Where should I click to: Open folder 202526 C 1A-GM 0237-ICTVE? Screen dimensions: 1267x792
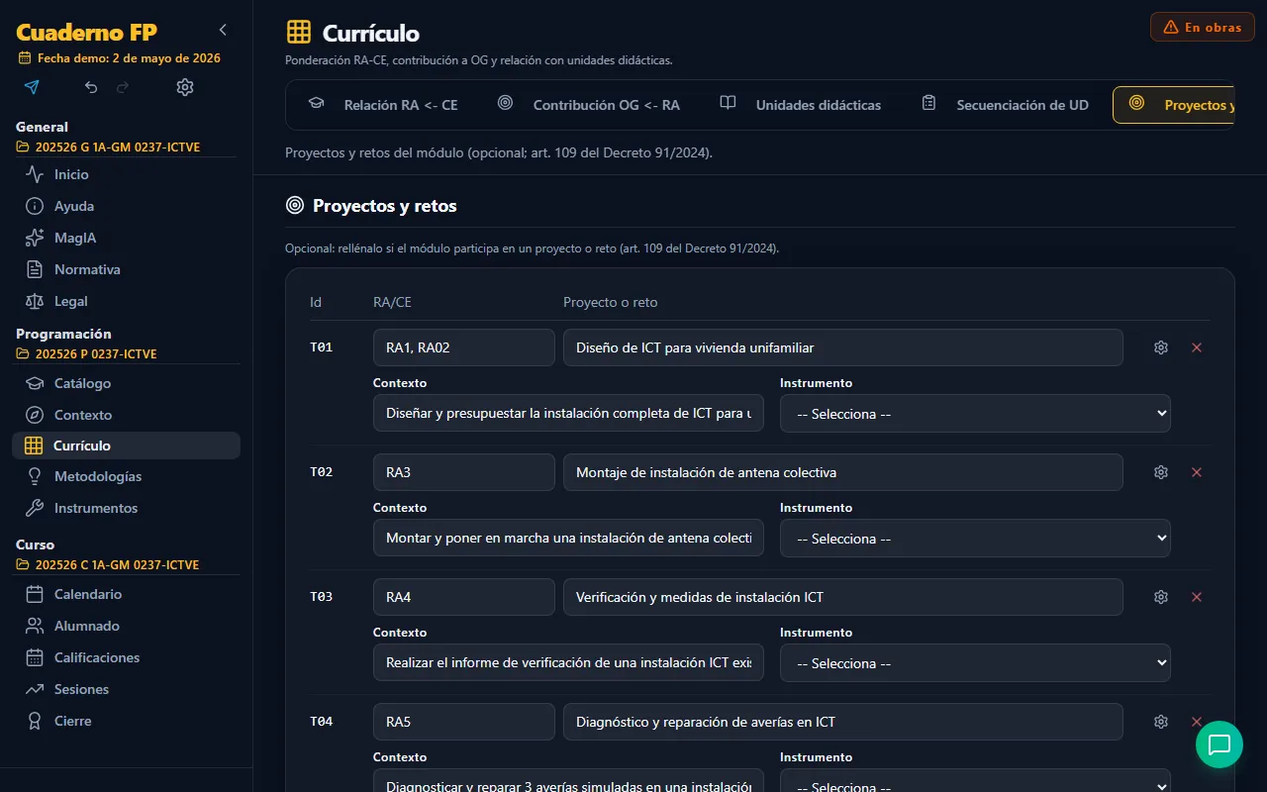point(108,565)
